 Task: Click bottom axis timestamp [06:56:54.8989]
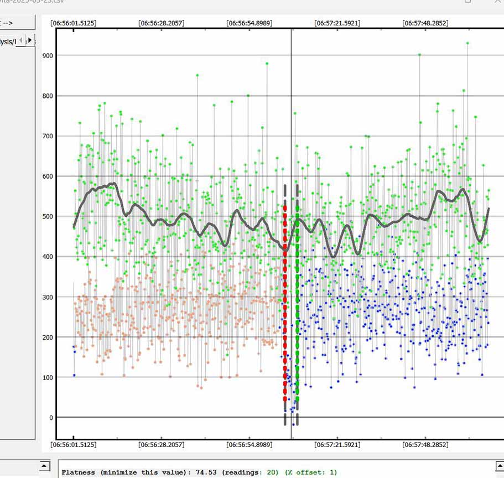tap(250, 445)
